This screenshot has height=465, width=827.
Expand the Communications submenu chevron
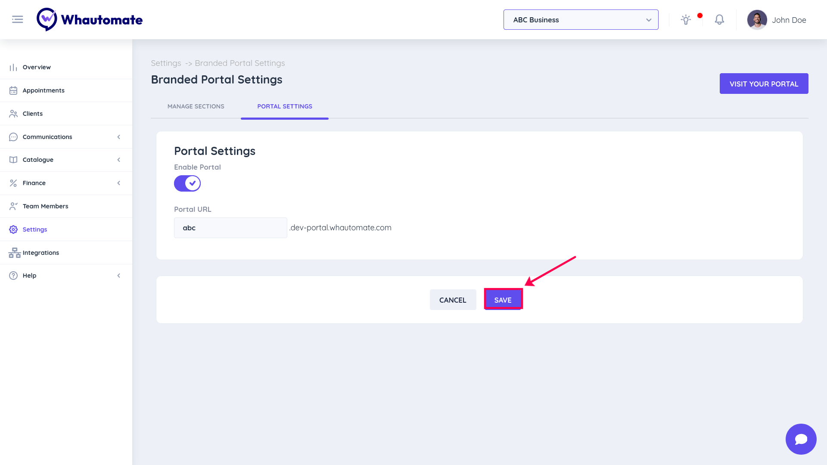(x=119, y=137)
